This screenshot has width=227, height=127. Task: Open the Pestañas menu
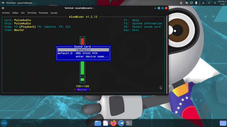[x=43, y=13]
